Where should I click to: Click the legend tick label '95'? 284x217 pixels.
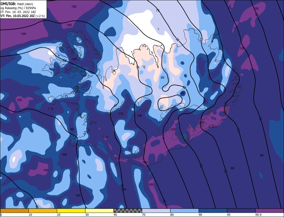(229, 215)
